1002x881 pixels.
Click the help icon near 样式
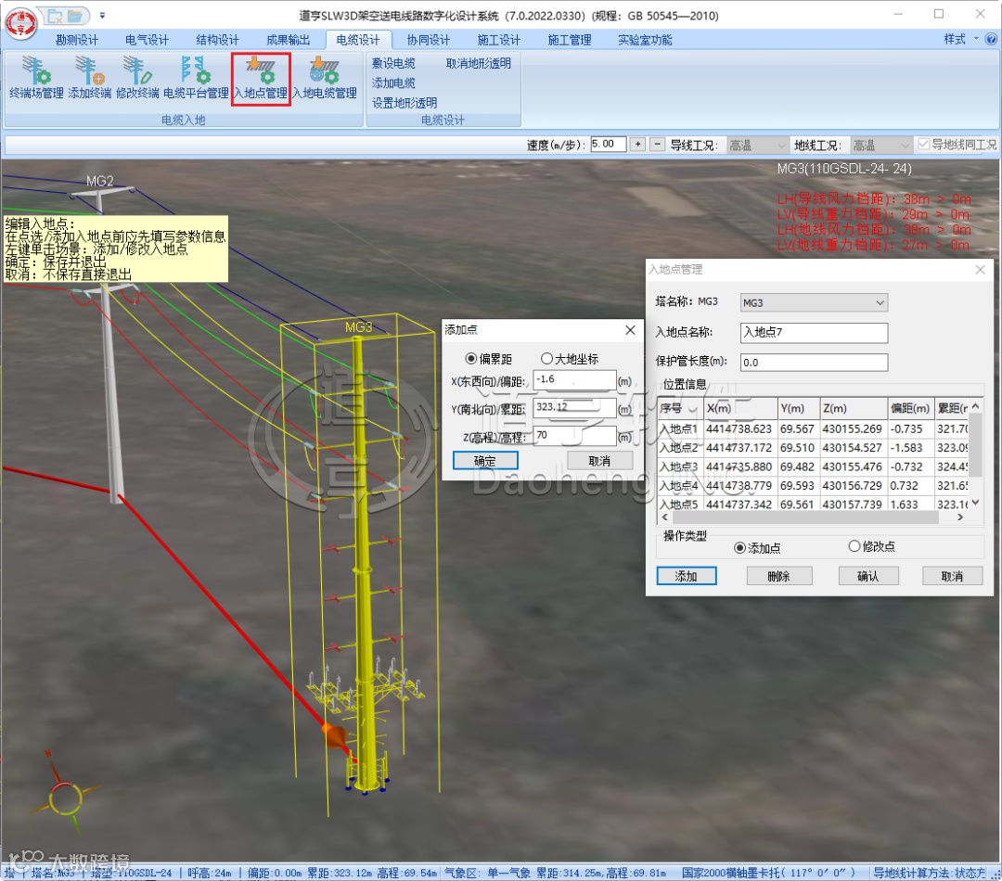991,40
